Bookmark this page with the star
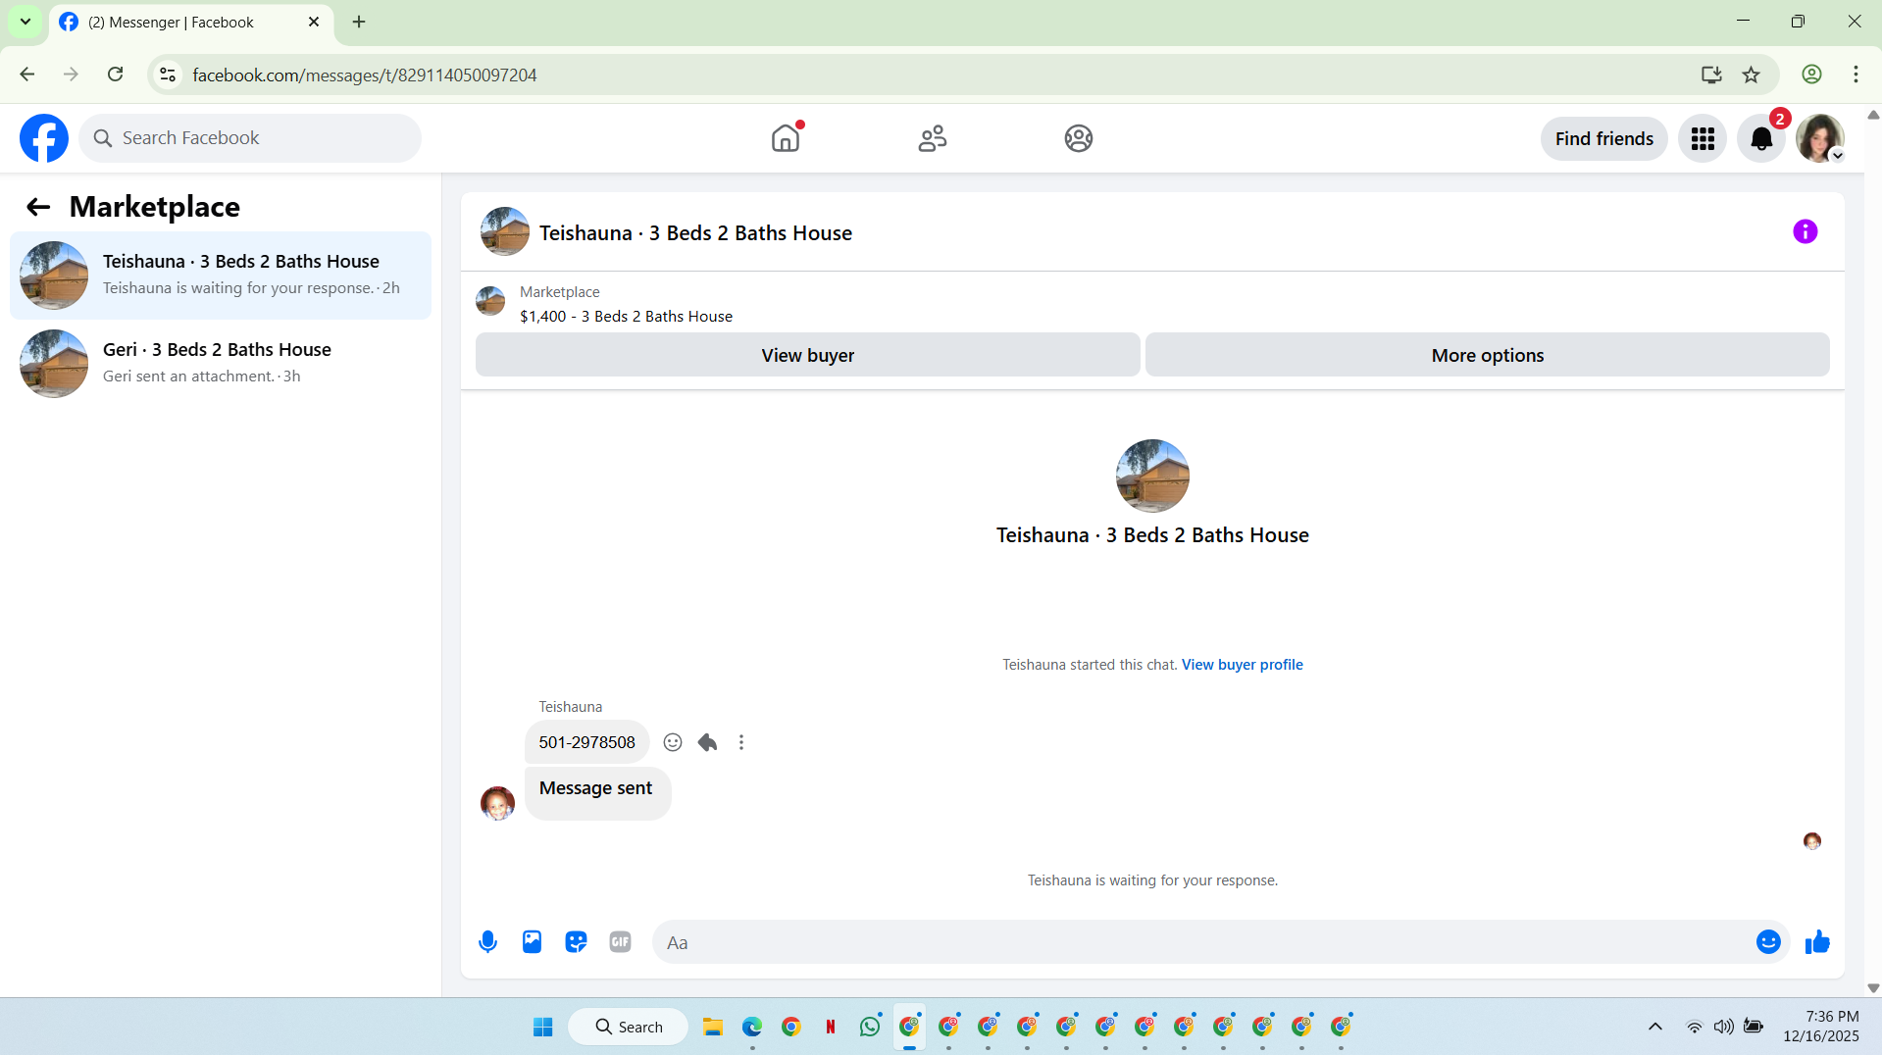 coord(1751,75)
